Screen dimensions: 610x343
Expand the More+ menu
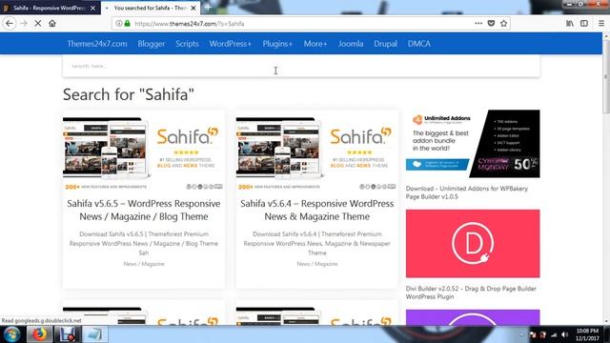(x=315, y=44)
